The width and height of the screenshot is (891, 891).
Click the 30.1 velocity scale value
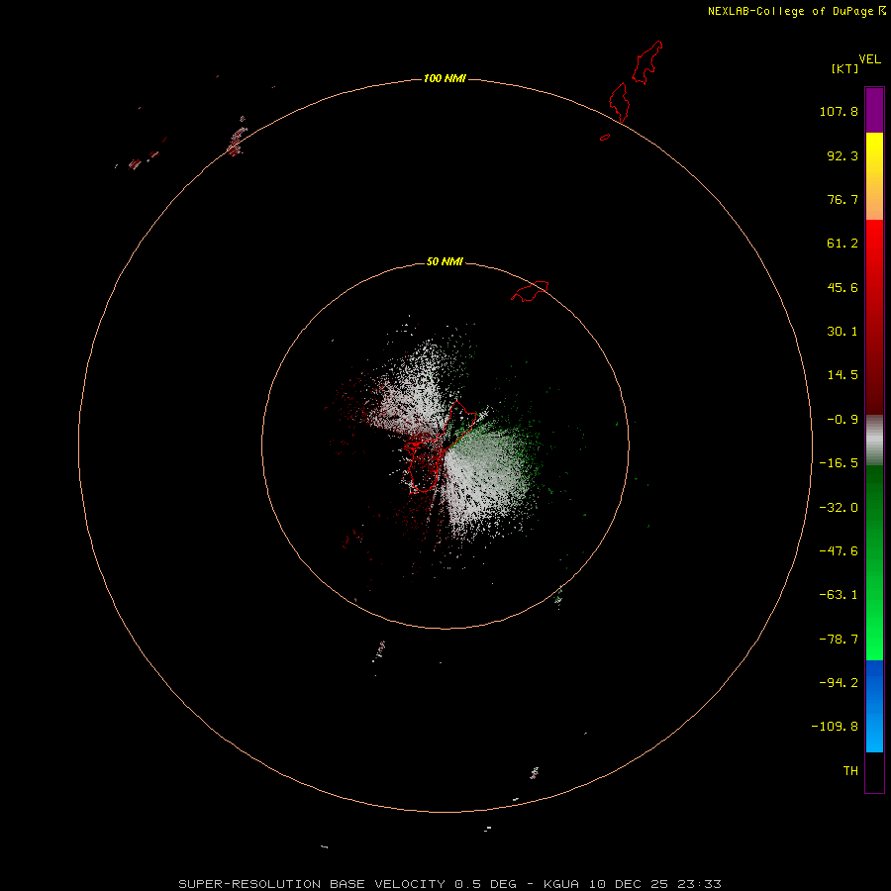tap(842, 332)
